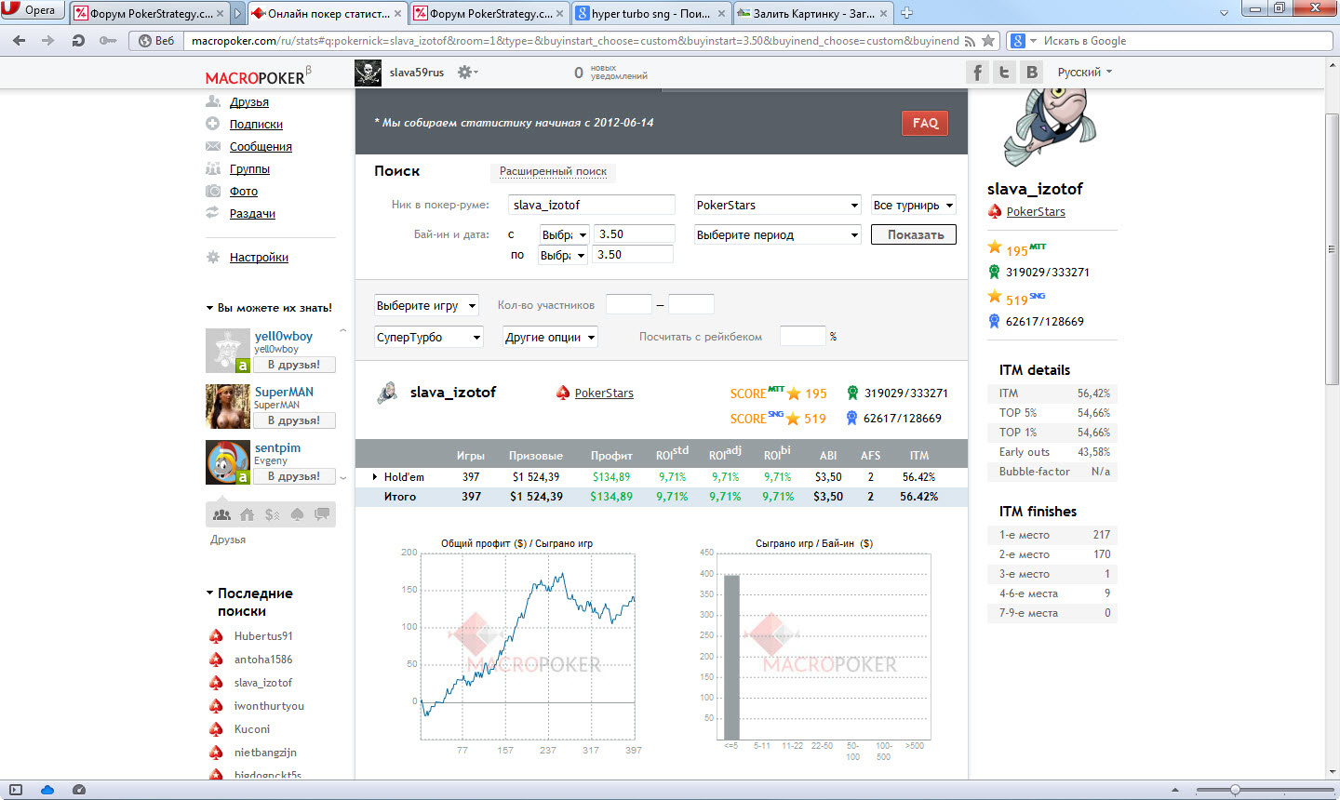Click the Друзья sidebar icon
Viewport: 1340px width, 800px height.
click(x=213, y=101)
